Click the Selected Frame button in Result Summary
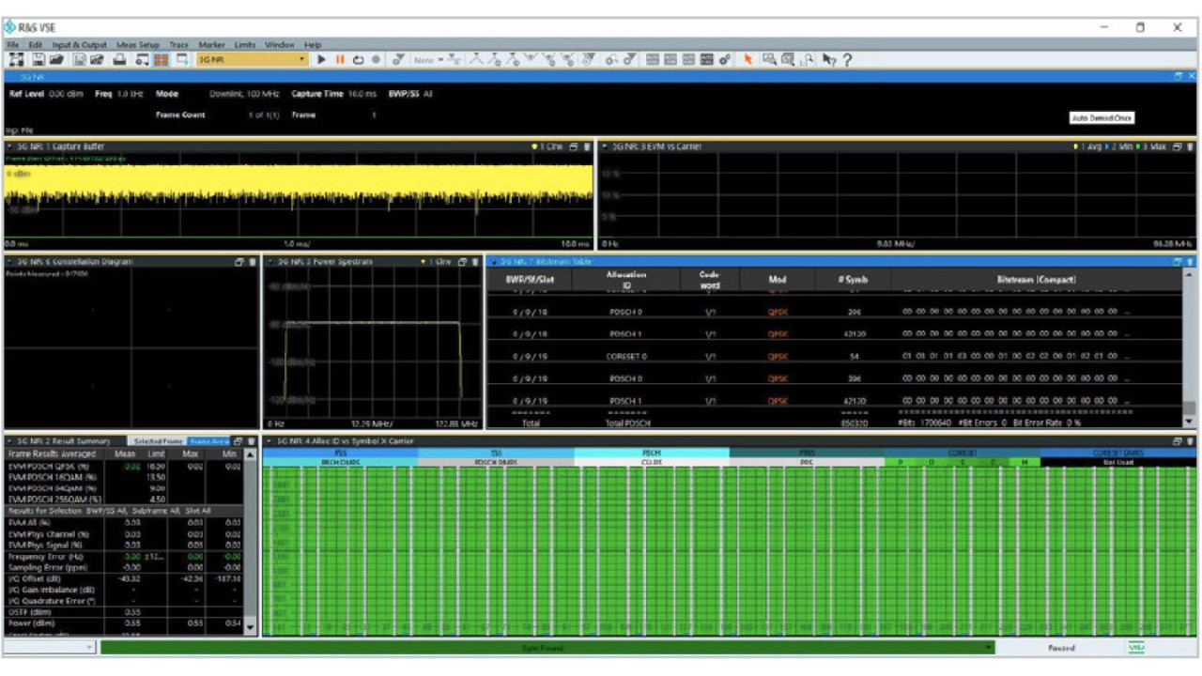 pyautogui.click(x=157, y=440)
